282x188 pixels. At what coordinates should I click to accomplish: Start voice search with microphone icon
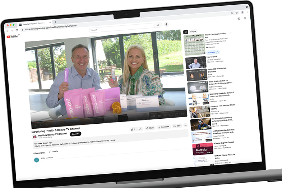point(166,24)
